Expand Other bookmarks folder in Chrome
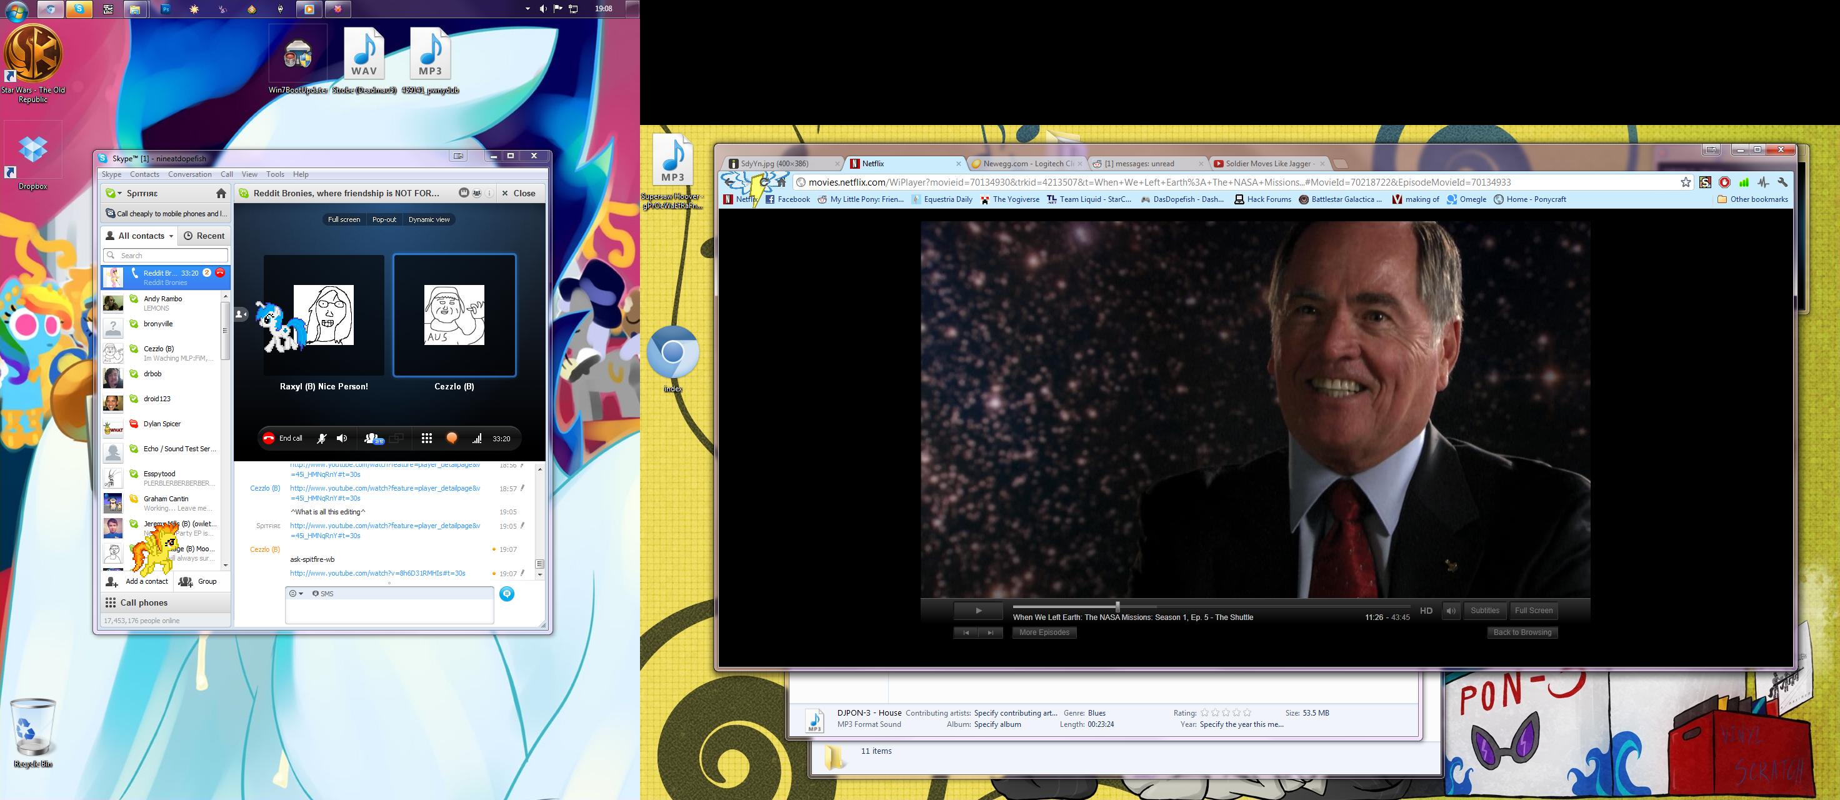This screenshot has width=1840, height=800. click(1753, 199)
